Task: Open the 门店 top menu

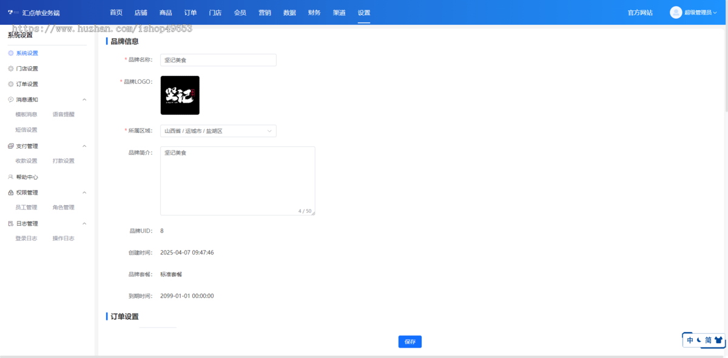Action: coord(215,13)
